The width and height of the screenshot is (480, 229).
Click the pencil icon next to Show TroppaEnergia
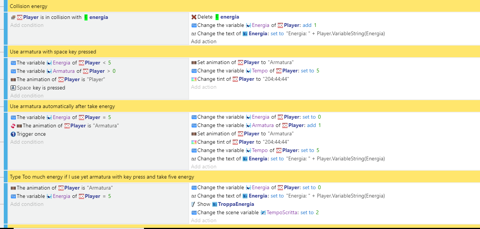pyautogui.click(x=194, y=204)
